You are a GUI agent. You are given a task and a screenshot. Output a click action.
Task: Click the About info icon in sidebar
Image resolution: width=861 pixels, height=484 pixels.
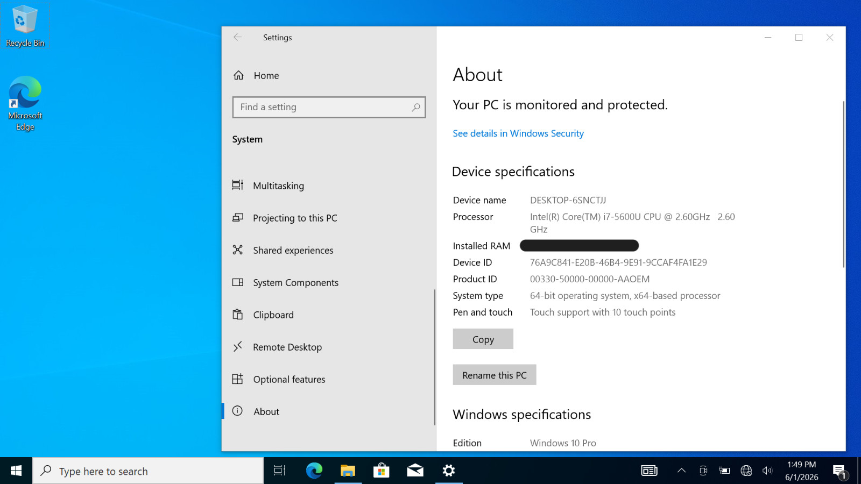(237, 411)
